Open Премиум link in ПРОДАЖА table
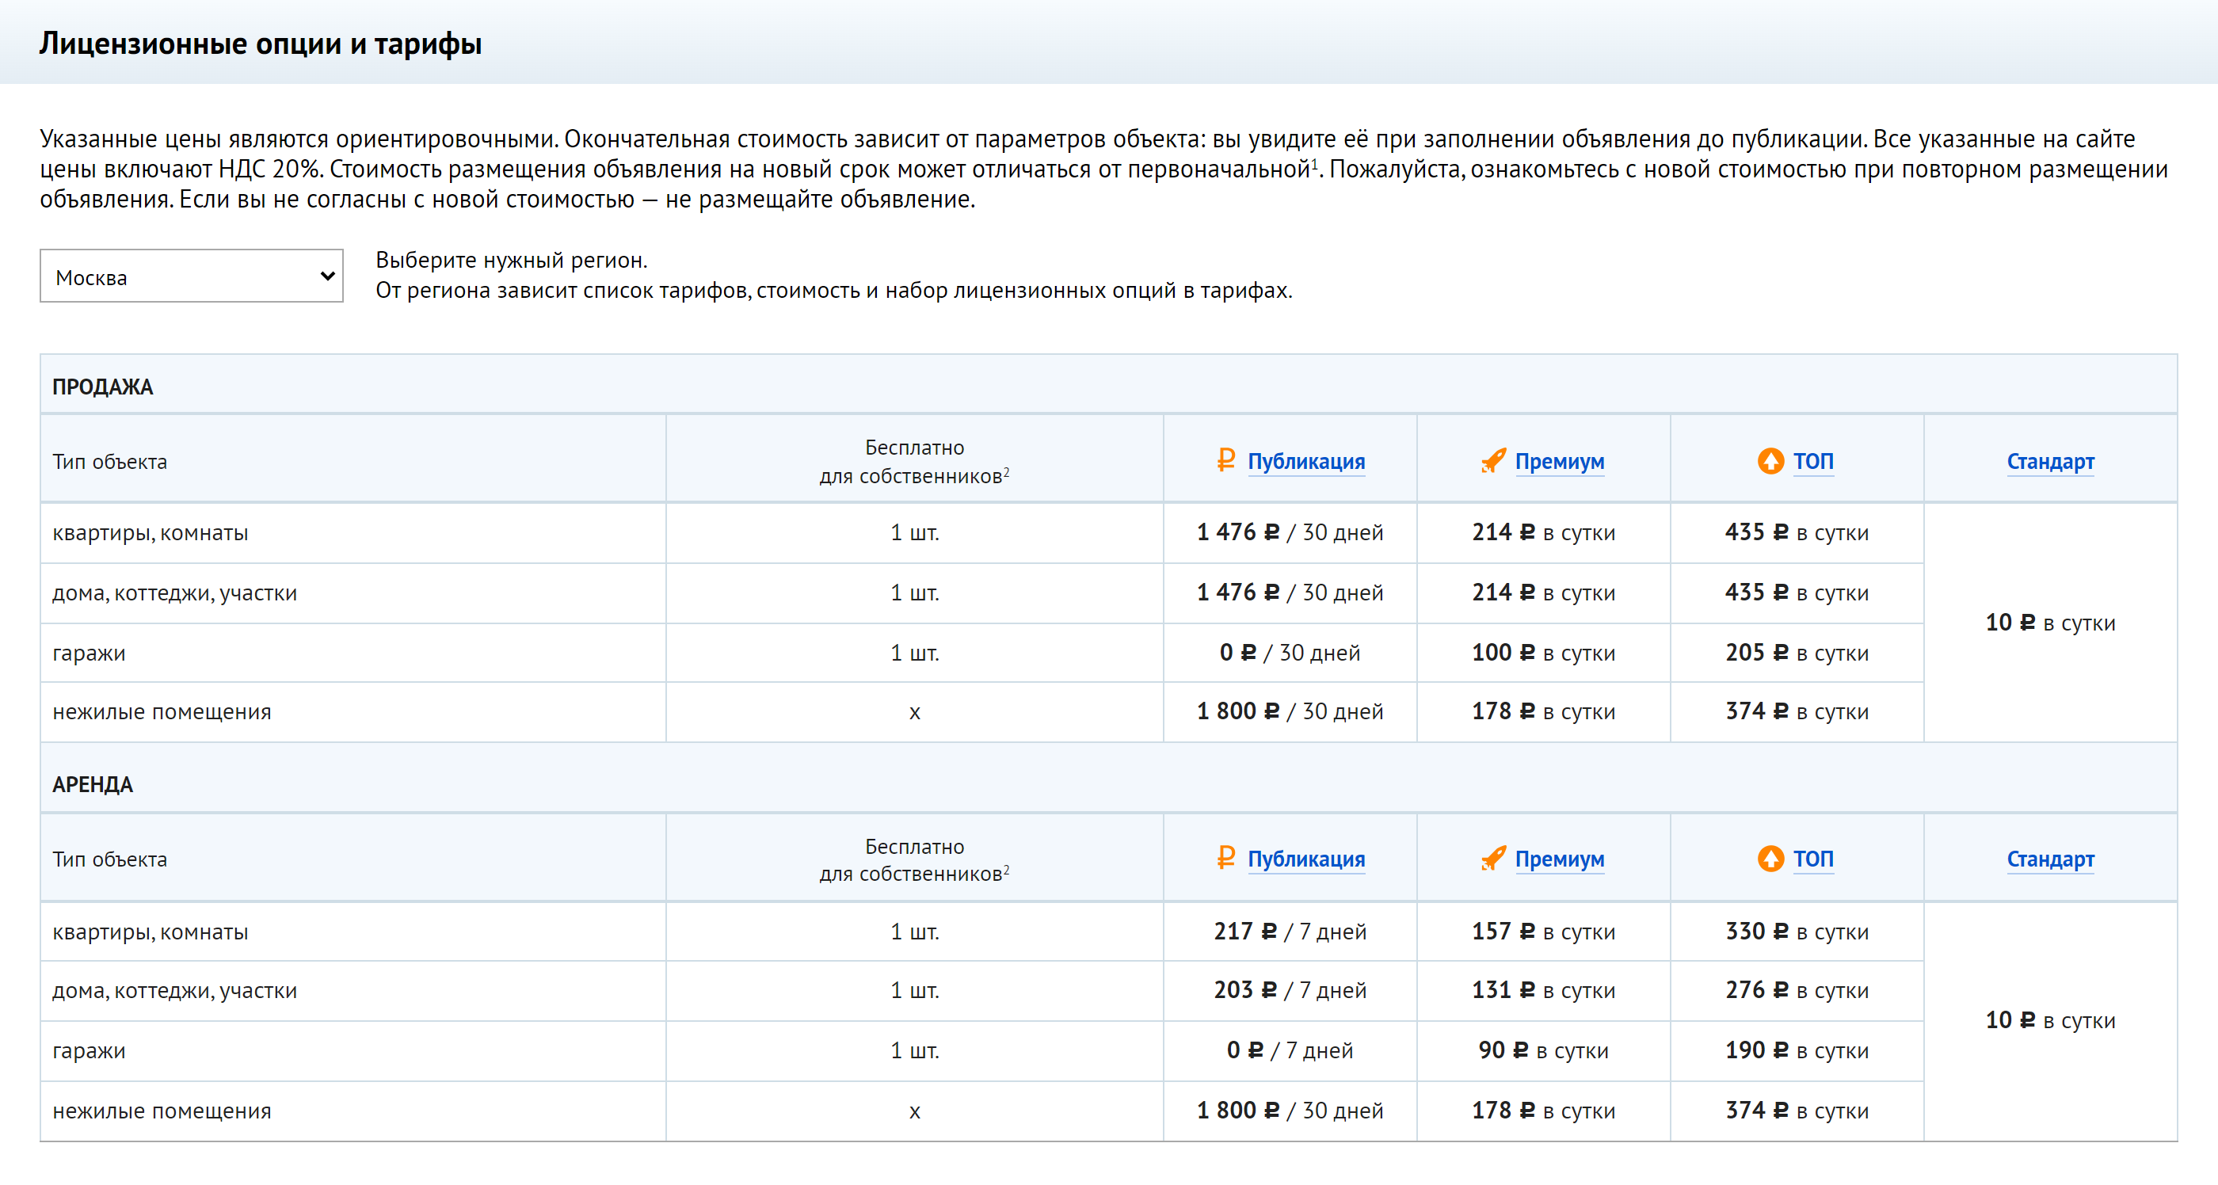Image resolution: width=2218 pixels, height=1185 pixels. [1559, 462]
